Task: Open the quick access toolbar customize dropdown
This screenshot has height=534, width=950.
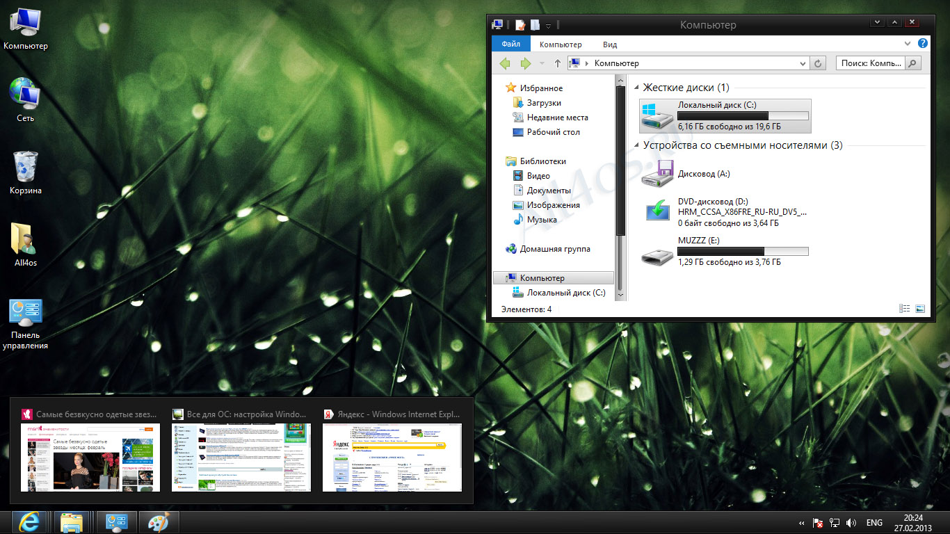Action: coord(548,26)
